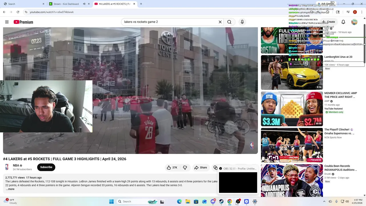366x206 pixels.
Task: Open Settings gear on taskbar
Action: [x=255, y=201]
